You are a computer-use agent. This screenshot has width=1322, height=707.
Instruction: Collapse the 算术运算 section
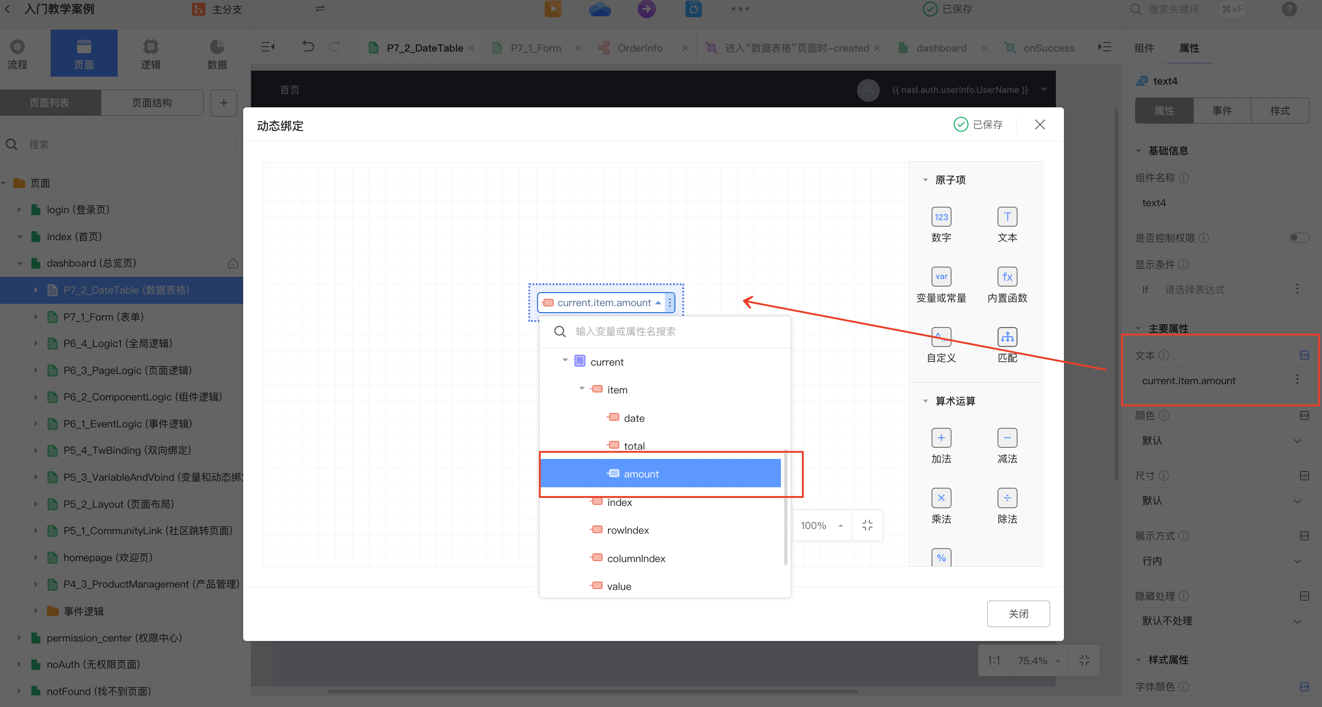tap(925, 400)
